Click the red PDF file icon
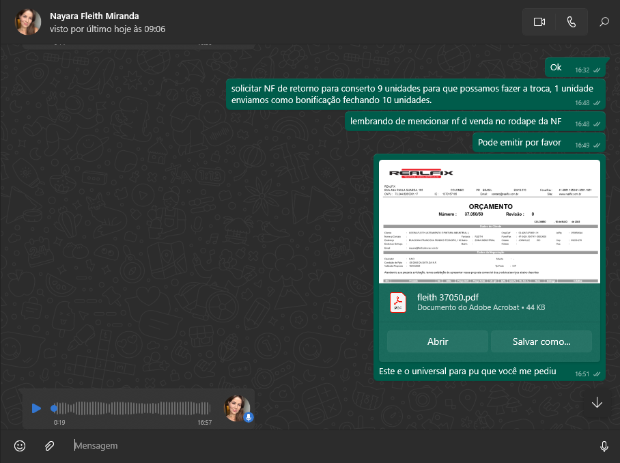 point(398,302)
